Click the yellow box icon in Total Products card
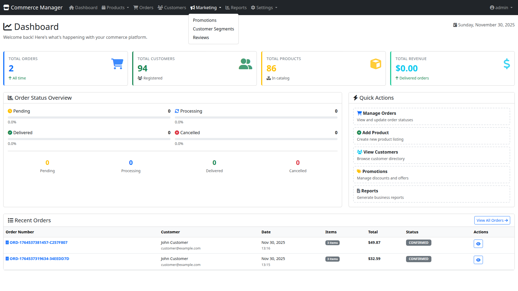Viewport: 518px width, 291px height. [376, 64]
